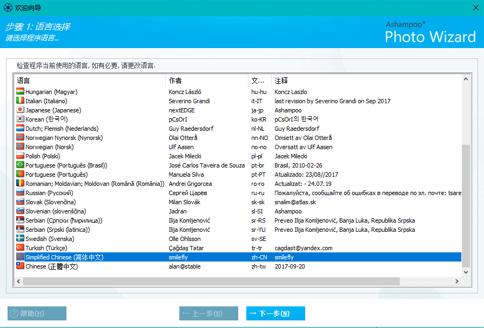Select Slovak (Slovenčina) language
This screenshot has width=484, height=328.
click(238, 202)
